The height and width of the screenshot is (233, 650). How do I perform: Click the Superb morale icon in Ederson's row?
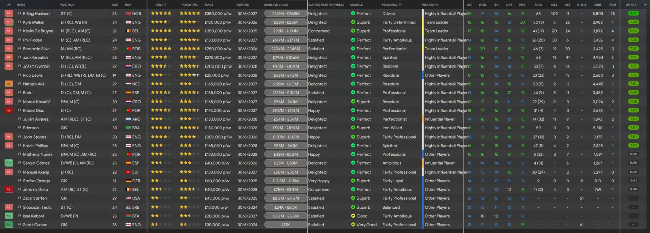point(353,128)
